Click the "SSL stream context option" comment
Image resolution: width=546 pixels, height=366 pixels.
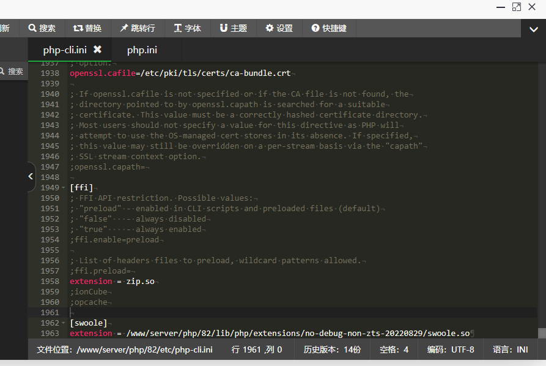(x=136, y=157)
